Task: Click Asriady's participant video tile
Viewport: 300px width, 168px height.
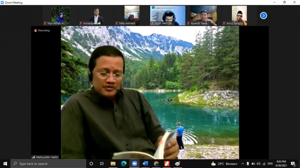Action: click(x=96, y=15)
